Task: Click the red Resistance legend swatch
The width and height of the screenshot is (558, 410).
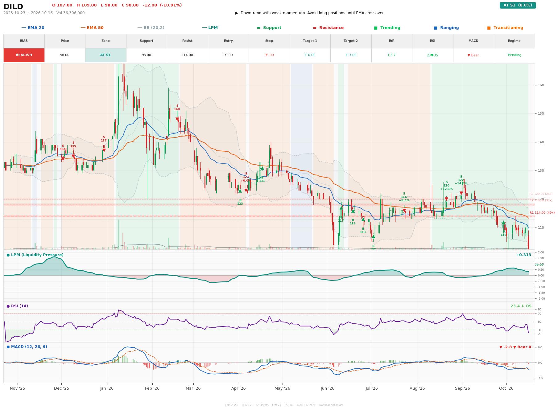Action: click(315, 28)
